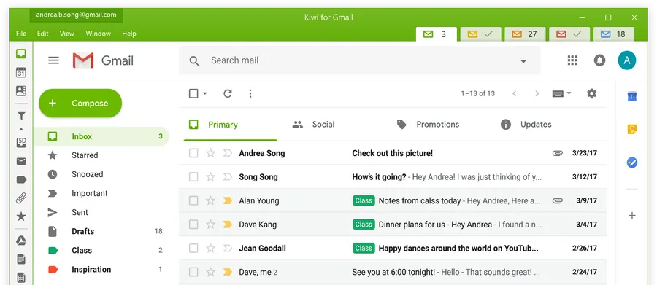This screenshot has width=657, height=285.
Task: Open Gmail settings gear
Action: pyautogui.click(x=591, y=93)
